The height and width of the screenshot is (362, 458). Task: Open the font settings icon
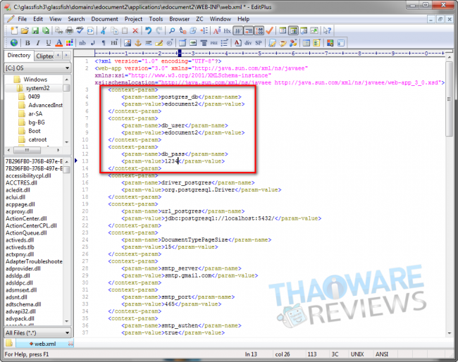(x=217, y=30)
